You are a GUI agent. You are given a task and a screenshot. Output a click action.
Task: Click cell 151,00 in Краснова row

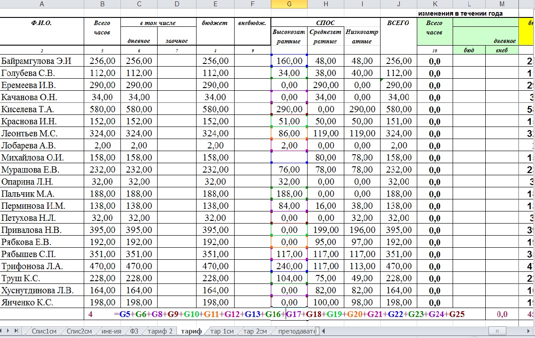[398, 121]
